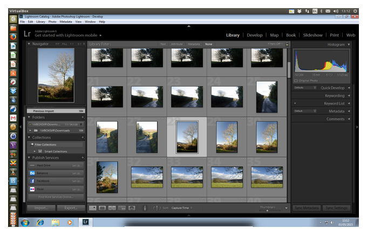
Task: Click the Hard Drive publish service icon
Action: click(x=32, y=165)
